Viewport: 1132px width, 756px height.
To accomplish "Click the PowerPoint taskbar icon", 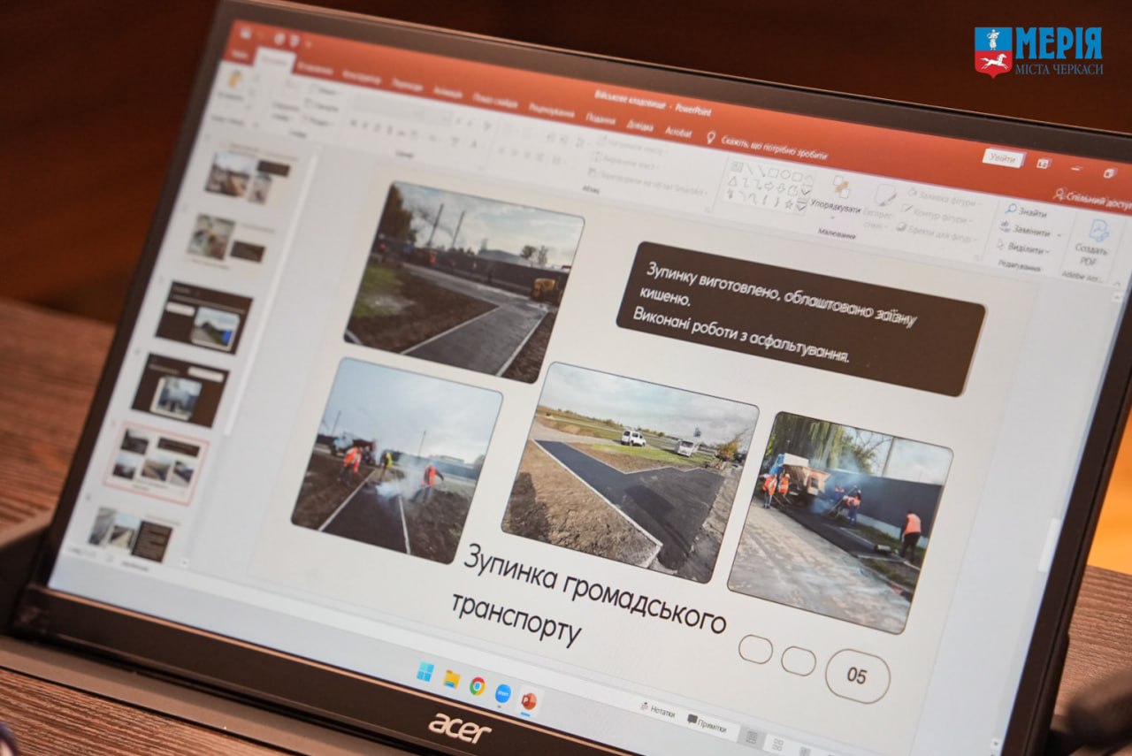I will 529,700.
